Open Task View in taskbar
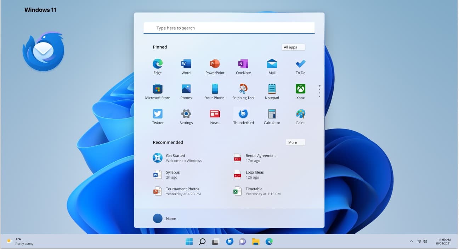The width and height of the screenshot is (459, 249). pos(215,242)
